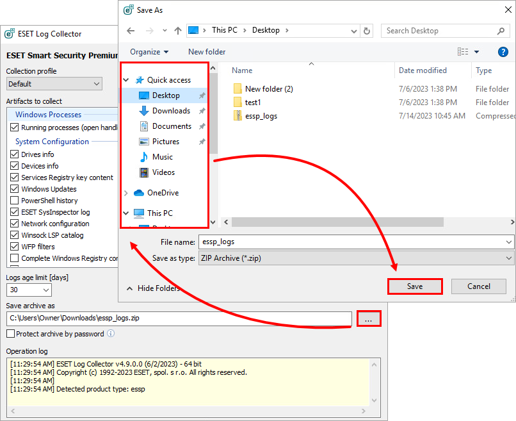Screen dimensions: 516x421
Task: Click the password protection info icon
Action: 111,333
